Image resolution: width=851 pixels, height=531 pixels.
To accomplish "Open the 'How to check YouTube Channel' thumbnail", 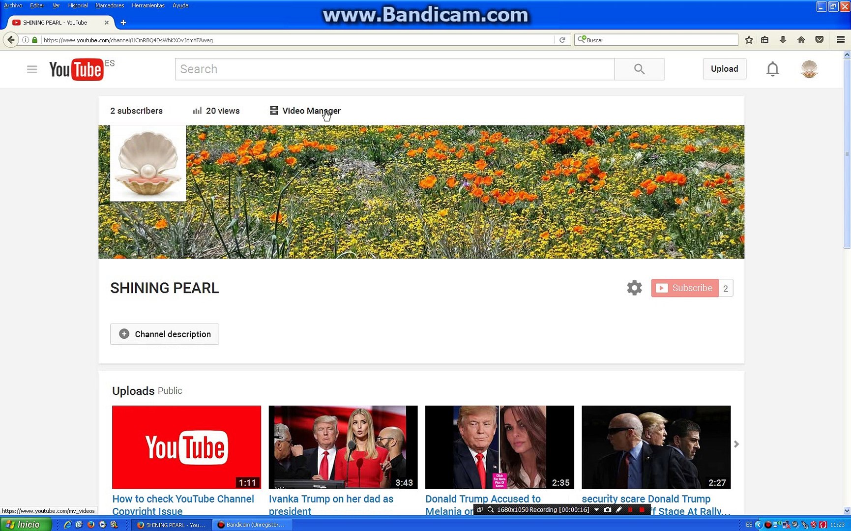I will pos(186,447).
